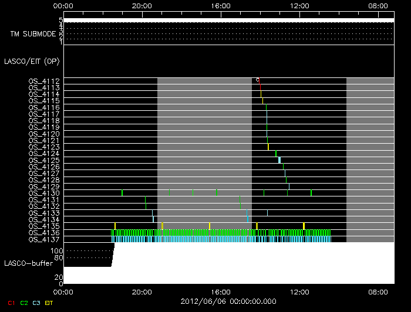The width and height of the screenshot is (411, 312).
Task: Click the bottom axis 00:00 time label
Action: click(x=63, y=292)
